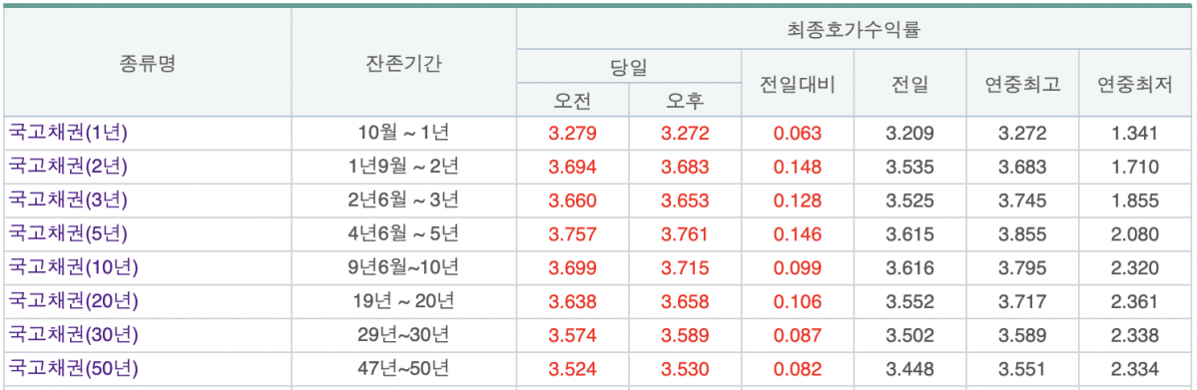Screen dimensions: 1197x390
Task: Click the 최종호가수익률 header
Action: click(x=855, y=30)
